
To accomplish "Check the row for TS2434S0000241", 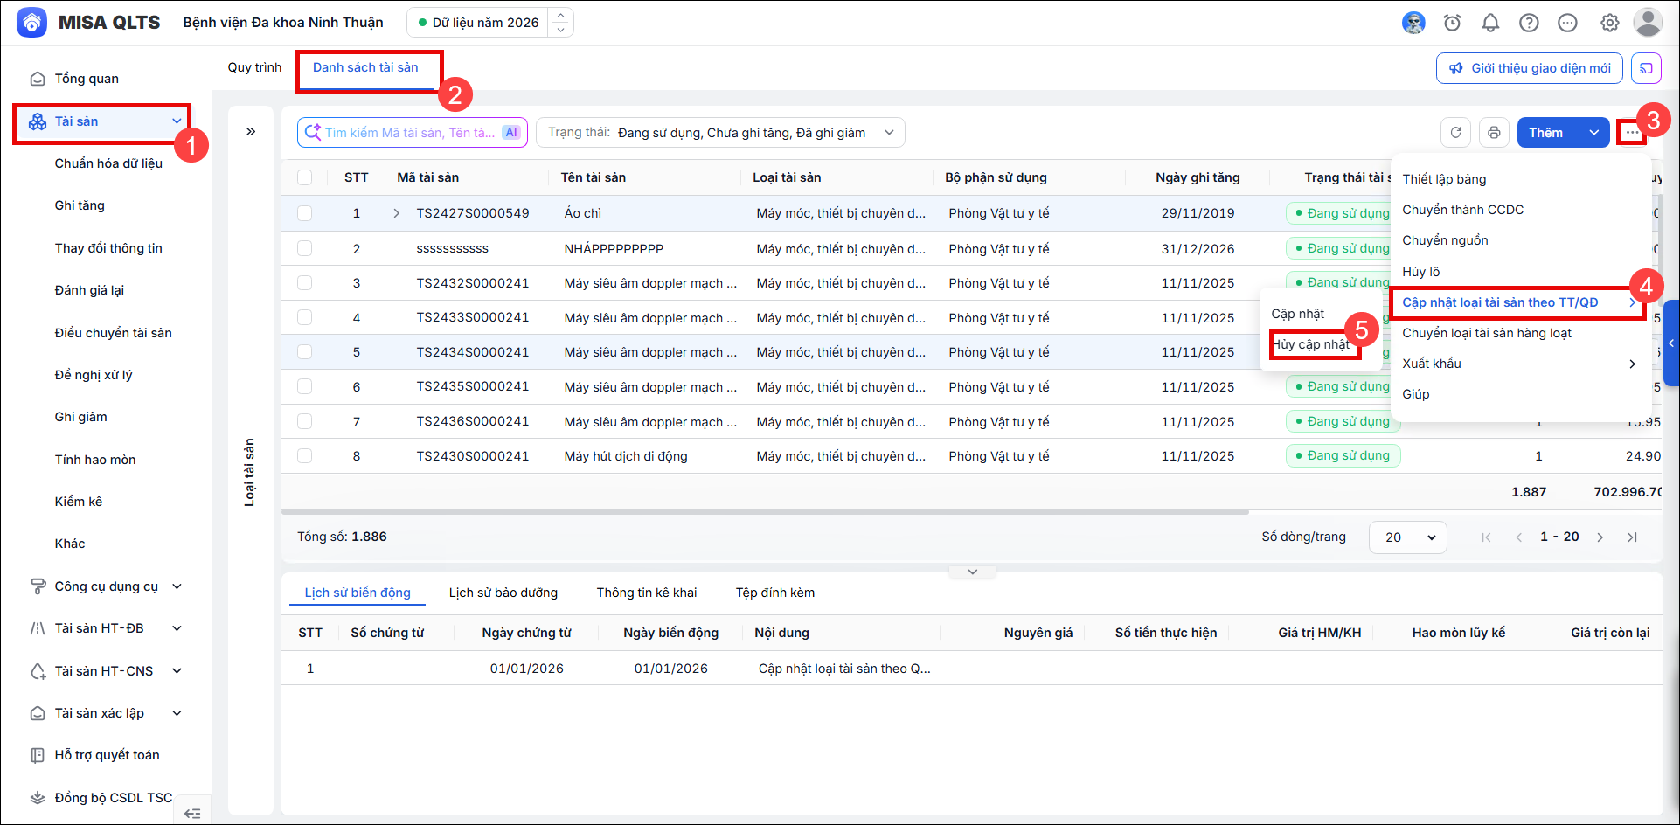I will (304, 352).
